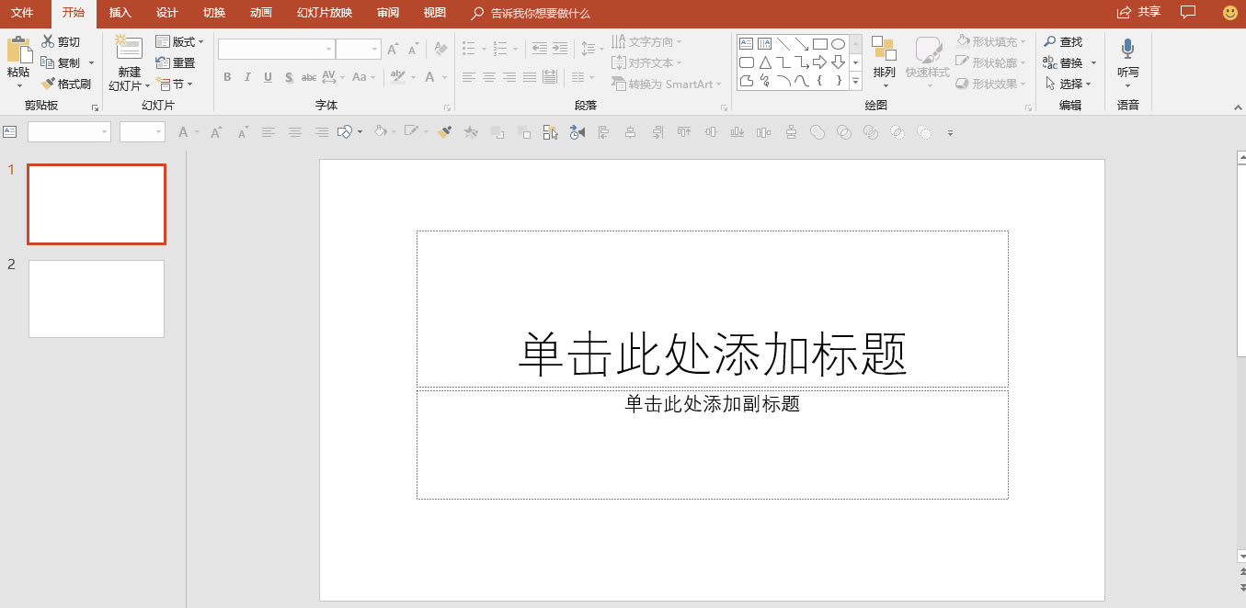Toggle underline formatting
Viewport: 1246px width, 608px height.
pos(267,77)
